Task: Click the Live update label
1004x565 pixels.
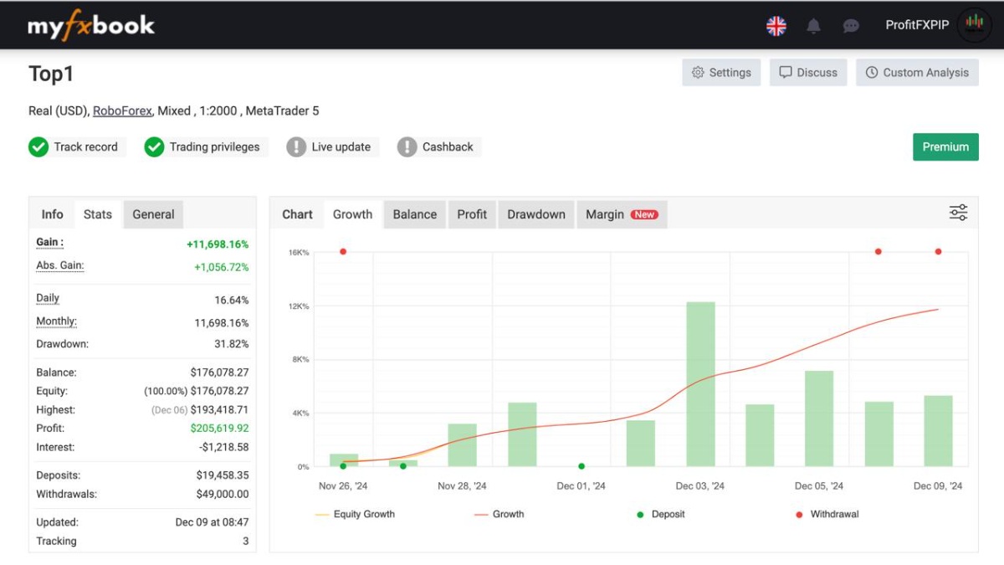Action: pos(341,146)
